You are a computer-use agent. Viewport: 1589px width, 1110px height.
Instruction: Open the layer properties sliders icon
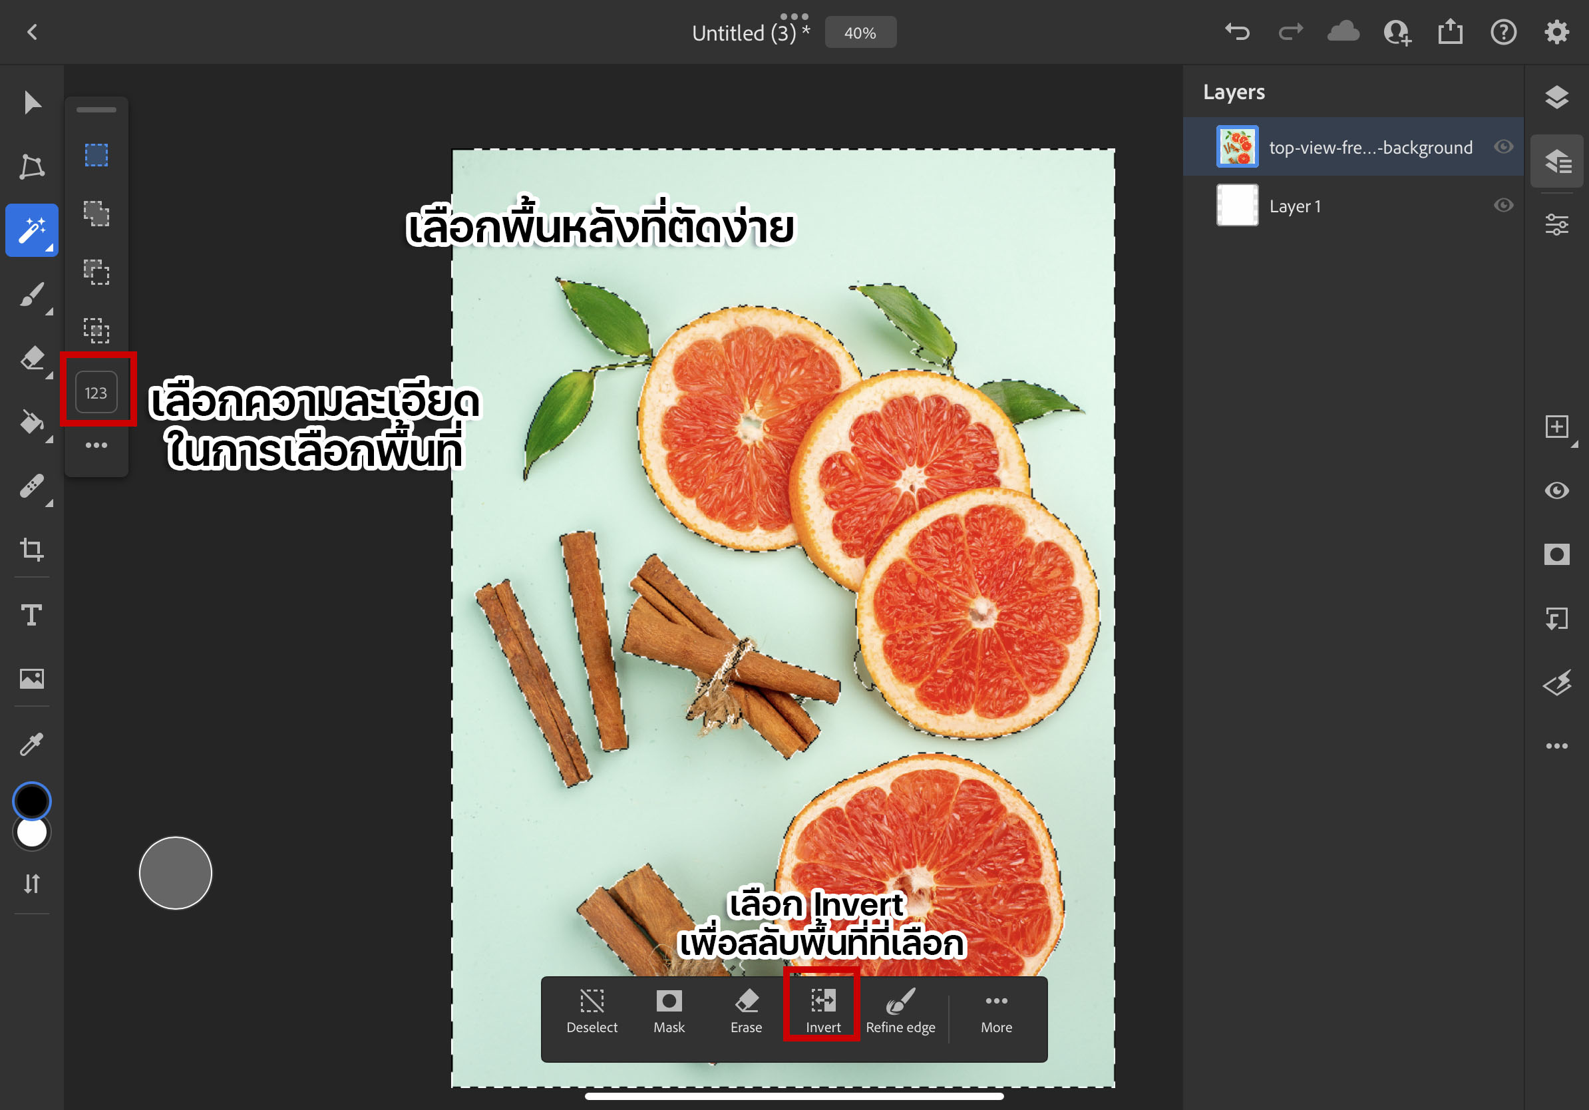1556,225
